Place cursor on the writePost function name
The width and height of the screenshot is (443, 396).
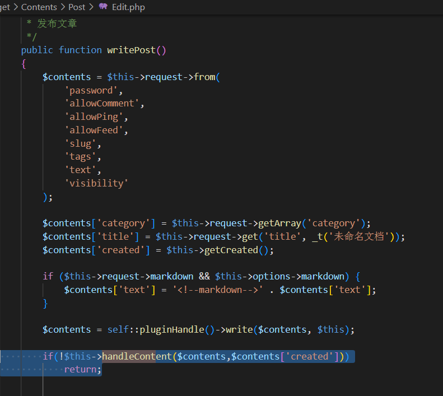[132, 50]
